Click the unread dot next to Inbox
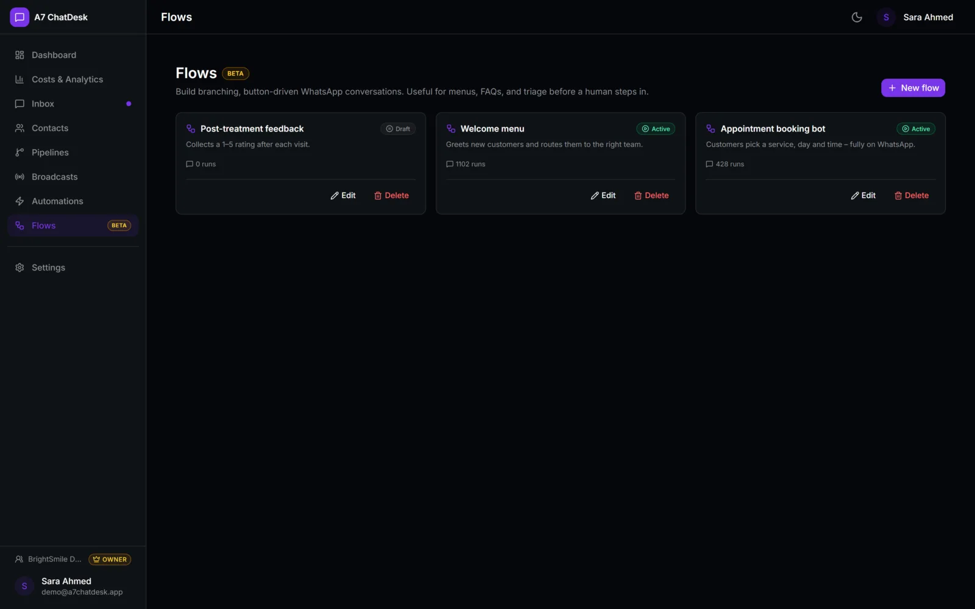The image size is (975, 609). 129,104
